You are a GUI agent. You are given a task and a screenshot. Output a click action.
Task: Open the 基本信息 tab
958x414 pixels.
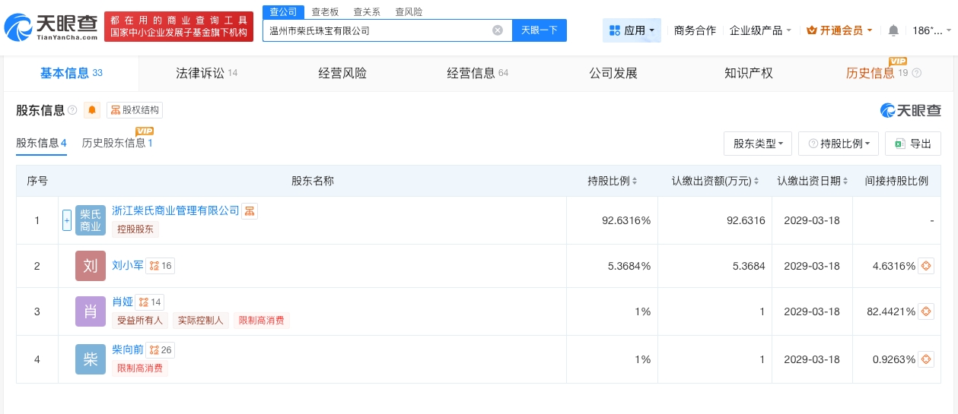(71, 73)
